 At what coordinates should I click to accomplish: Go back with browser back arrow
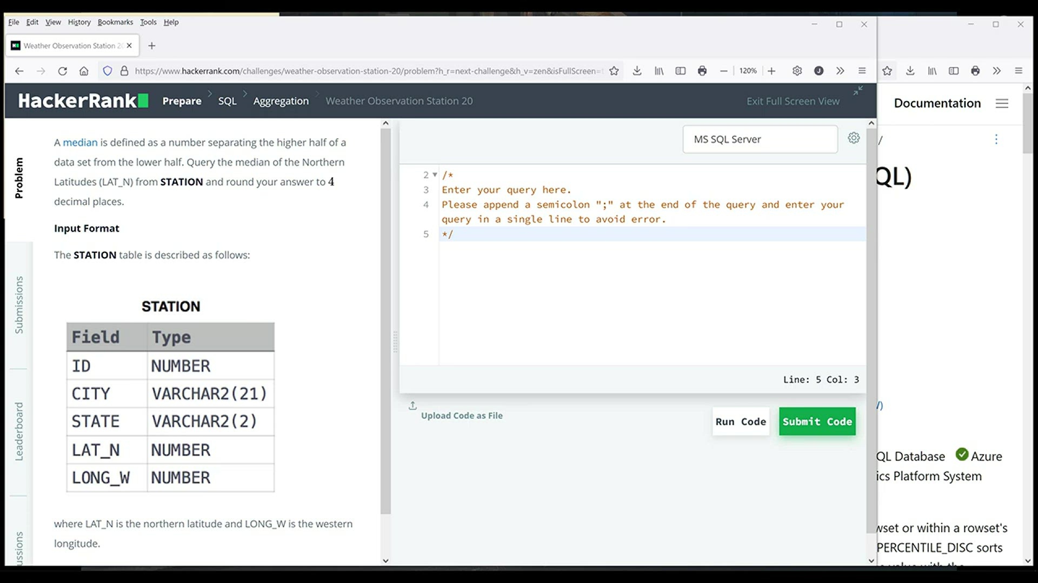(x=19, y=71)
